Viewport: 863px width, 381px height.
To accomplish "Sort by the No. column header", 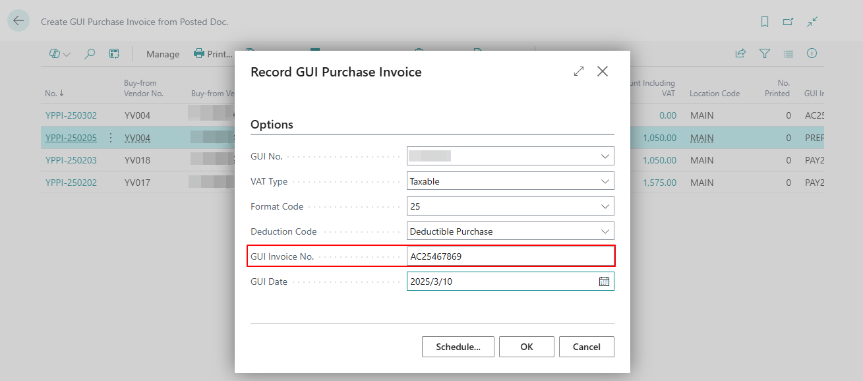I will click(54, 94).
